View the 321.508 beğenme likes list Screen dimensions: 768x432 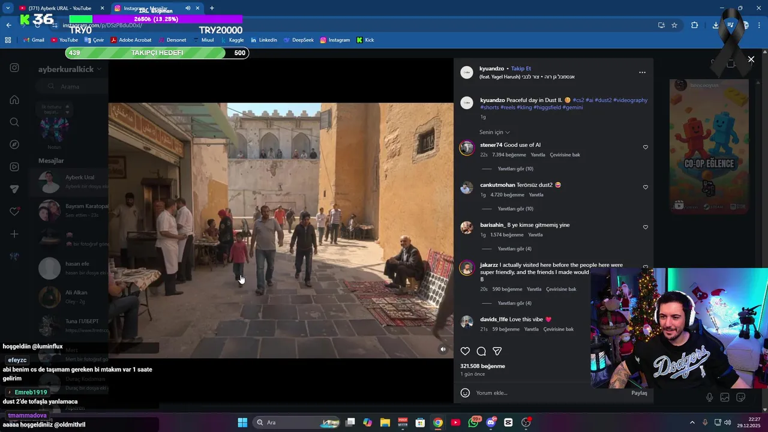(482, 366)
